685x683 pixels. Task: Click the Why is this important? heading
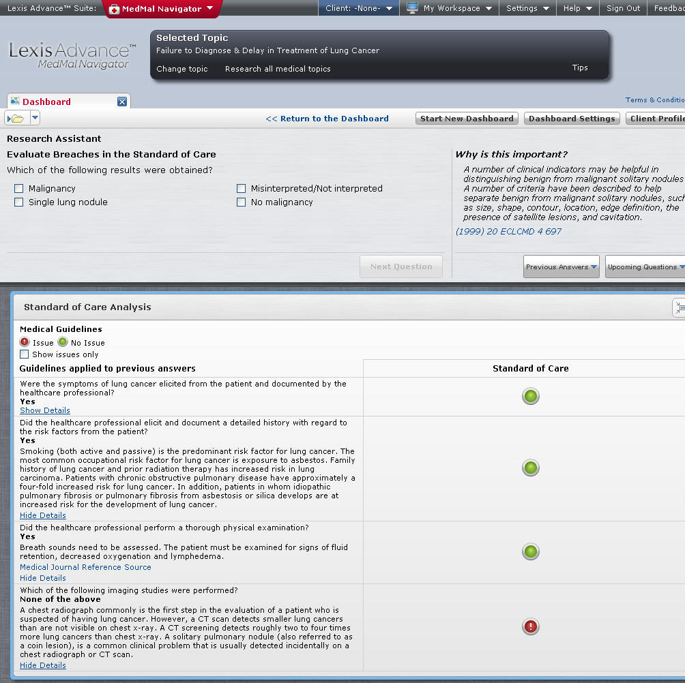[x=511, y=154]
